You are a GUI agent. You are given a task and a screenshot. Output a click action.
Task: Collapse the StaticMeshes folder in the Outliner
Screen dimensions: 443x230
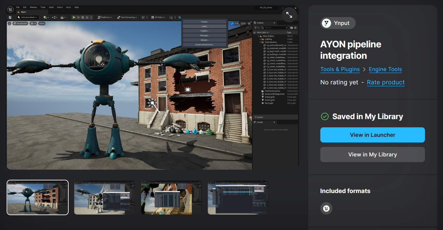click(x=260, y=42)
